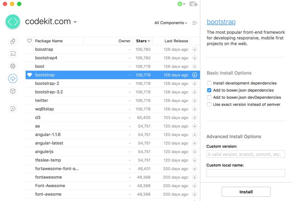This screenshot has height=201, width=292.
Task: Click download icon for angular-1.1.6
Action: click(x=194, y=134)
